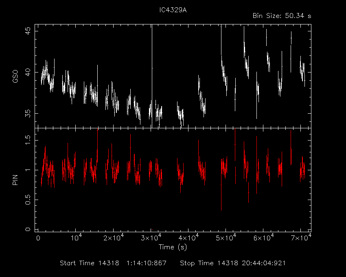346x277 pixels.
Task: Click time axis tick label 2×10^4
Action: (114, 237)
